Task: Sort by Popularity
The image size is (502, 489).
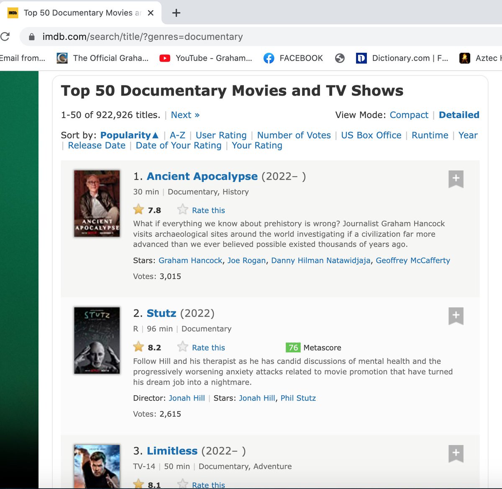Action: point(130,135)
